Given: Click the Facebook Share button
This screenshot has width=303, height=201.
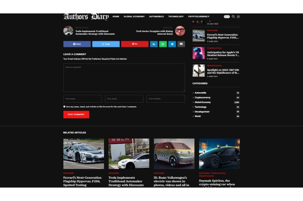Looking at the screenshot, I should click(x=77, y=44).
